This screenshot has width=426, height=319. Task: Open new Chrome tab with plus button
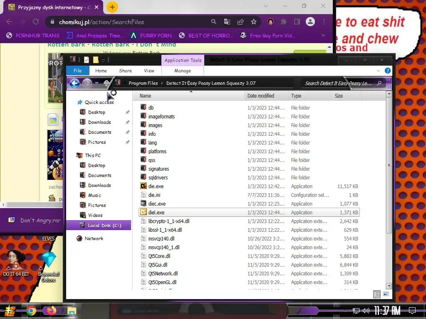coord(112,7)
